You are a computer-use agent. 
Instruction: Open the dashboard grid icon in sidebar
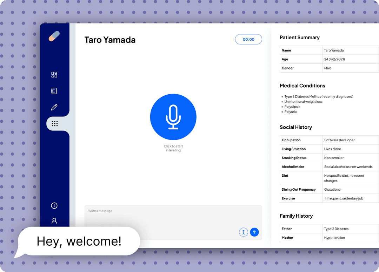[x=54, y=75]
